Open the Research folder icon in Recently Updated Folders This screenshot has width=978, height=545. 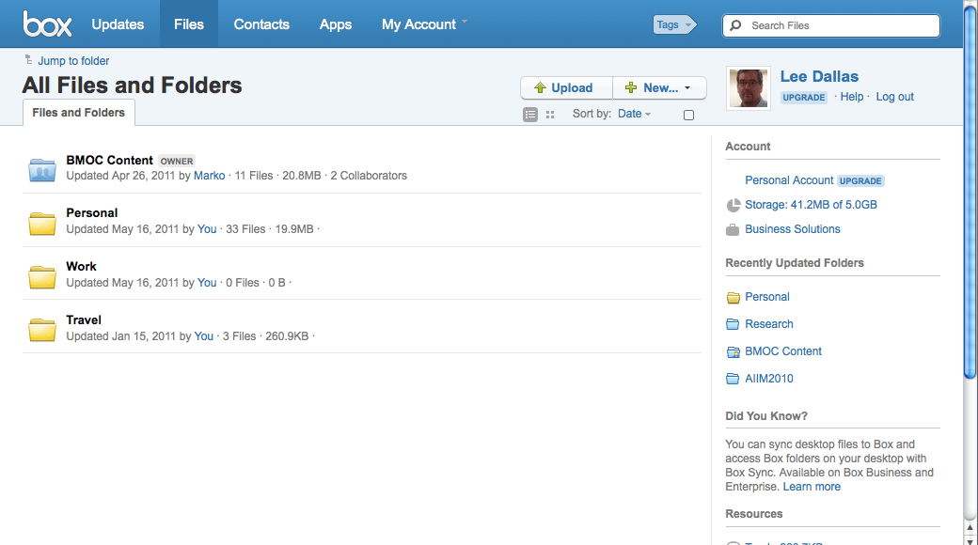(x=733, y=323)
